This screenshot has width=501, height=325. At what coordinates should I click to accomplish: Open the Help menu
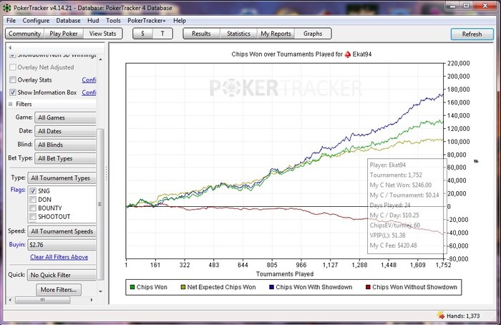[x=180, y=21]
